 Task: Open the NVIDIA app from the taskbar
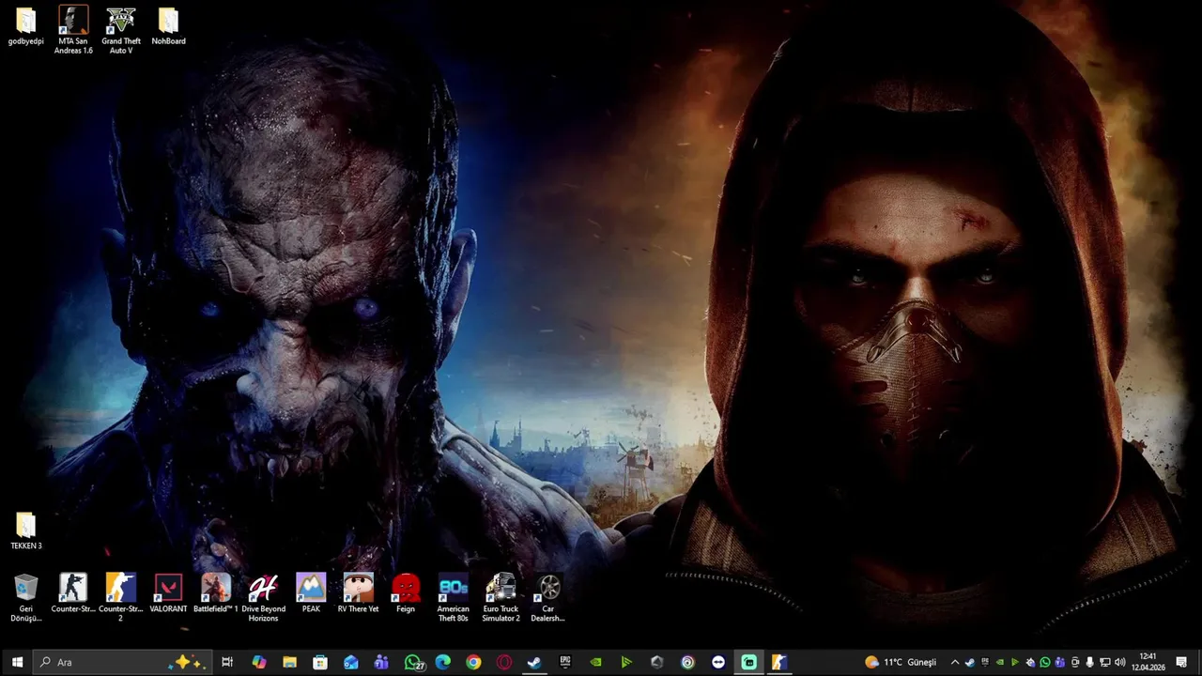pos(595,662)
